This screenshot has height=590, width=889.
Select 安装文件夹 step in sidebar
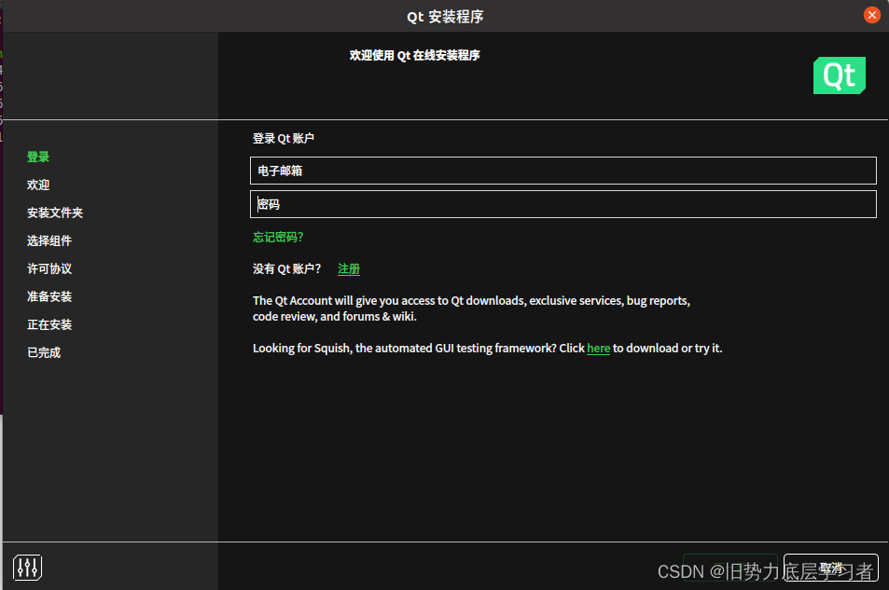pos(55,213)
